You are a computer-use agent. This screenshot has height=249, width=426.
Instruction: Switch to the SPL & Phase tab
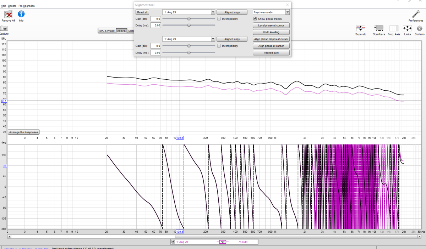click(107, 31)
